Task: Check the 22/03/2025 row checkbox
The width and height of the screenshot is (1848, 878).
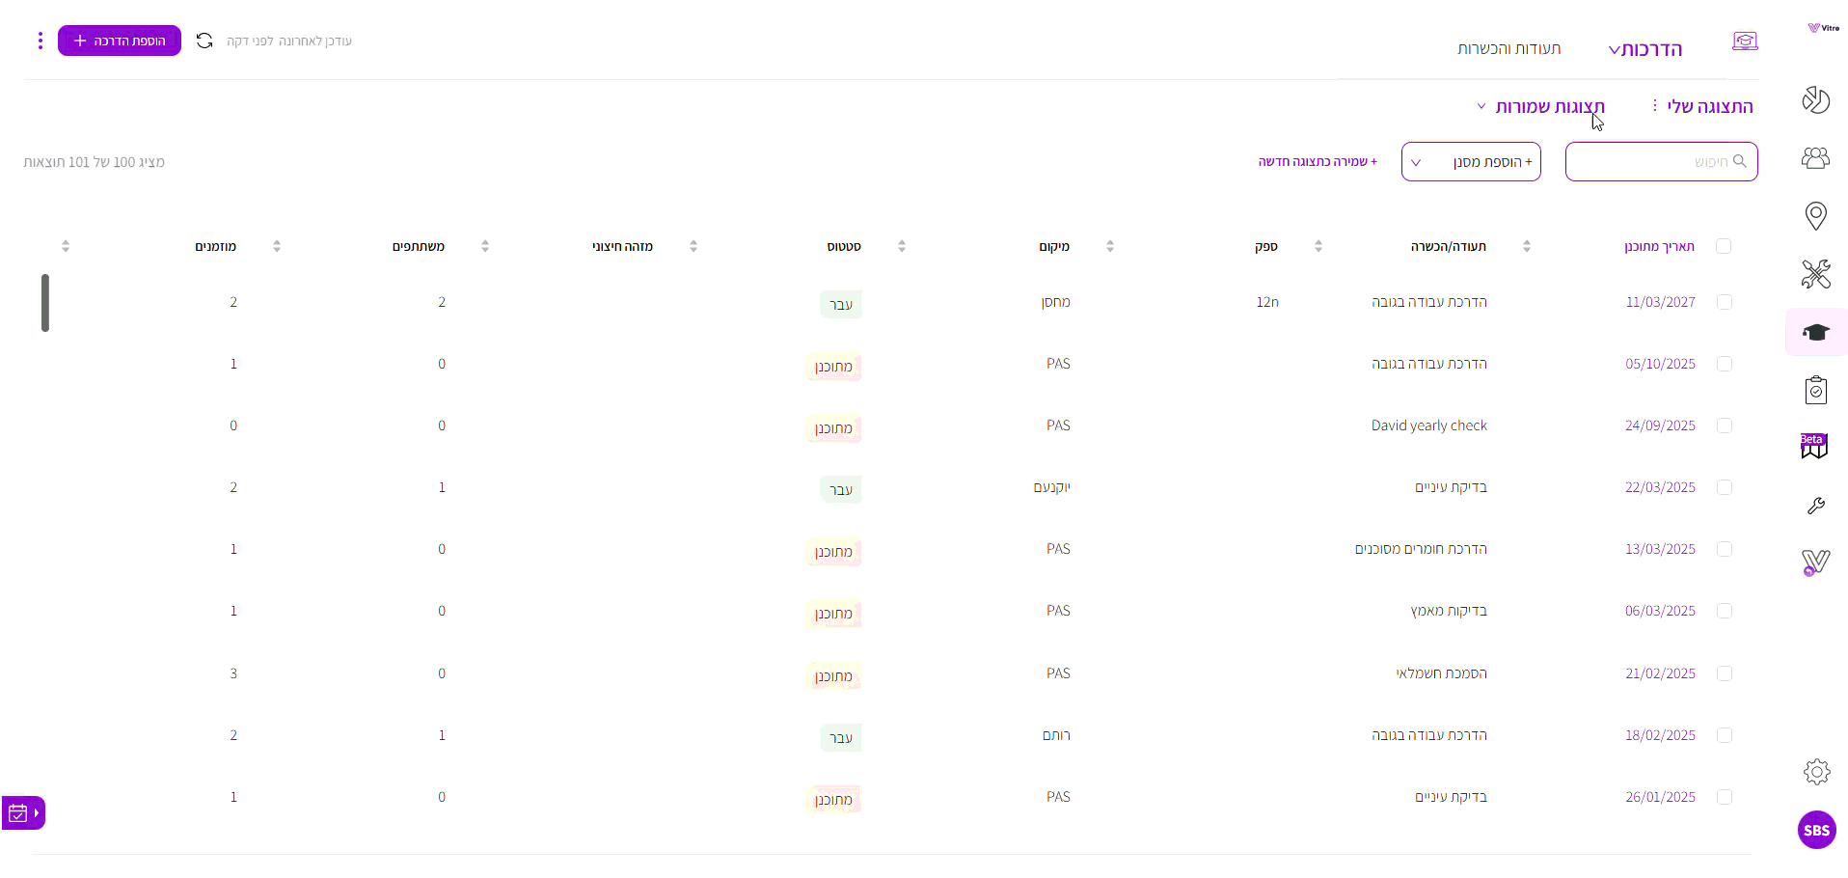Action: [1725, 487]
